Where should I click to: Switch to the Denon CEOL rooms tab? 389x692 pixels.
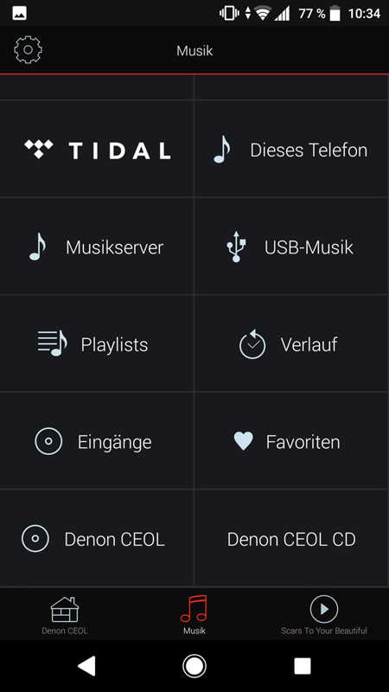(65, 615)
